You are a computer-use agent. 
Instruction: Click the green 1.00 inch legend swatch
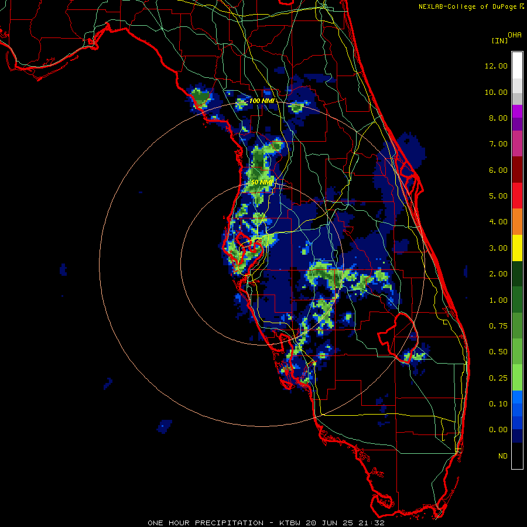tap(517, 300)
